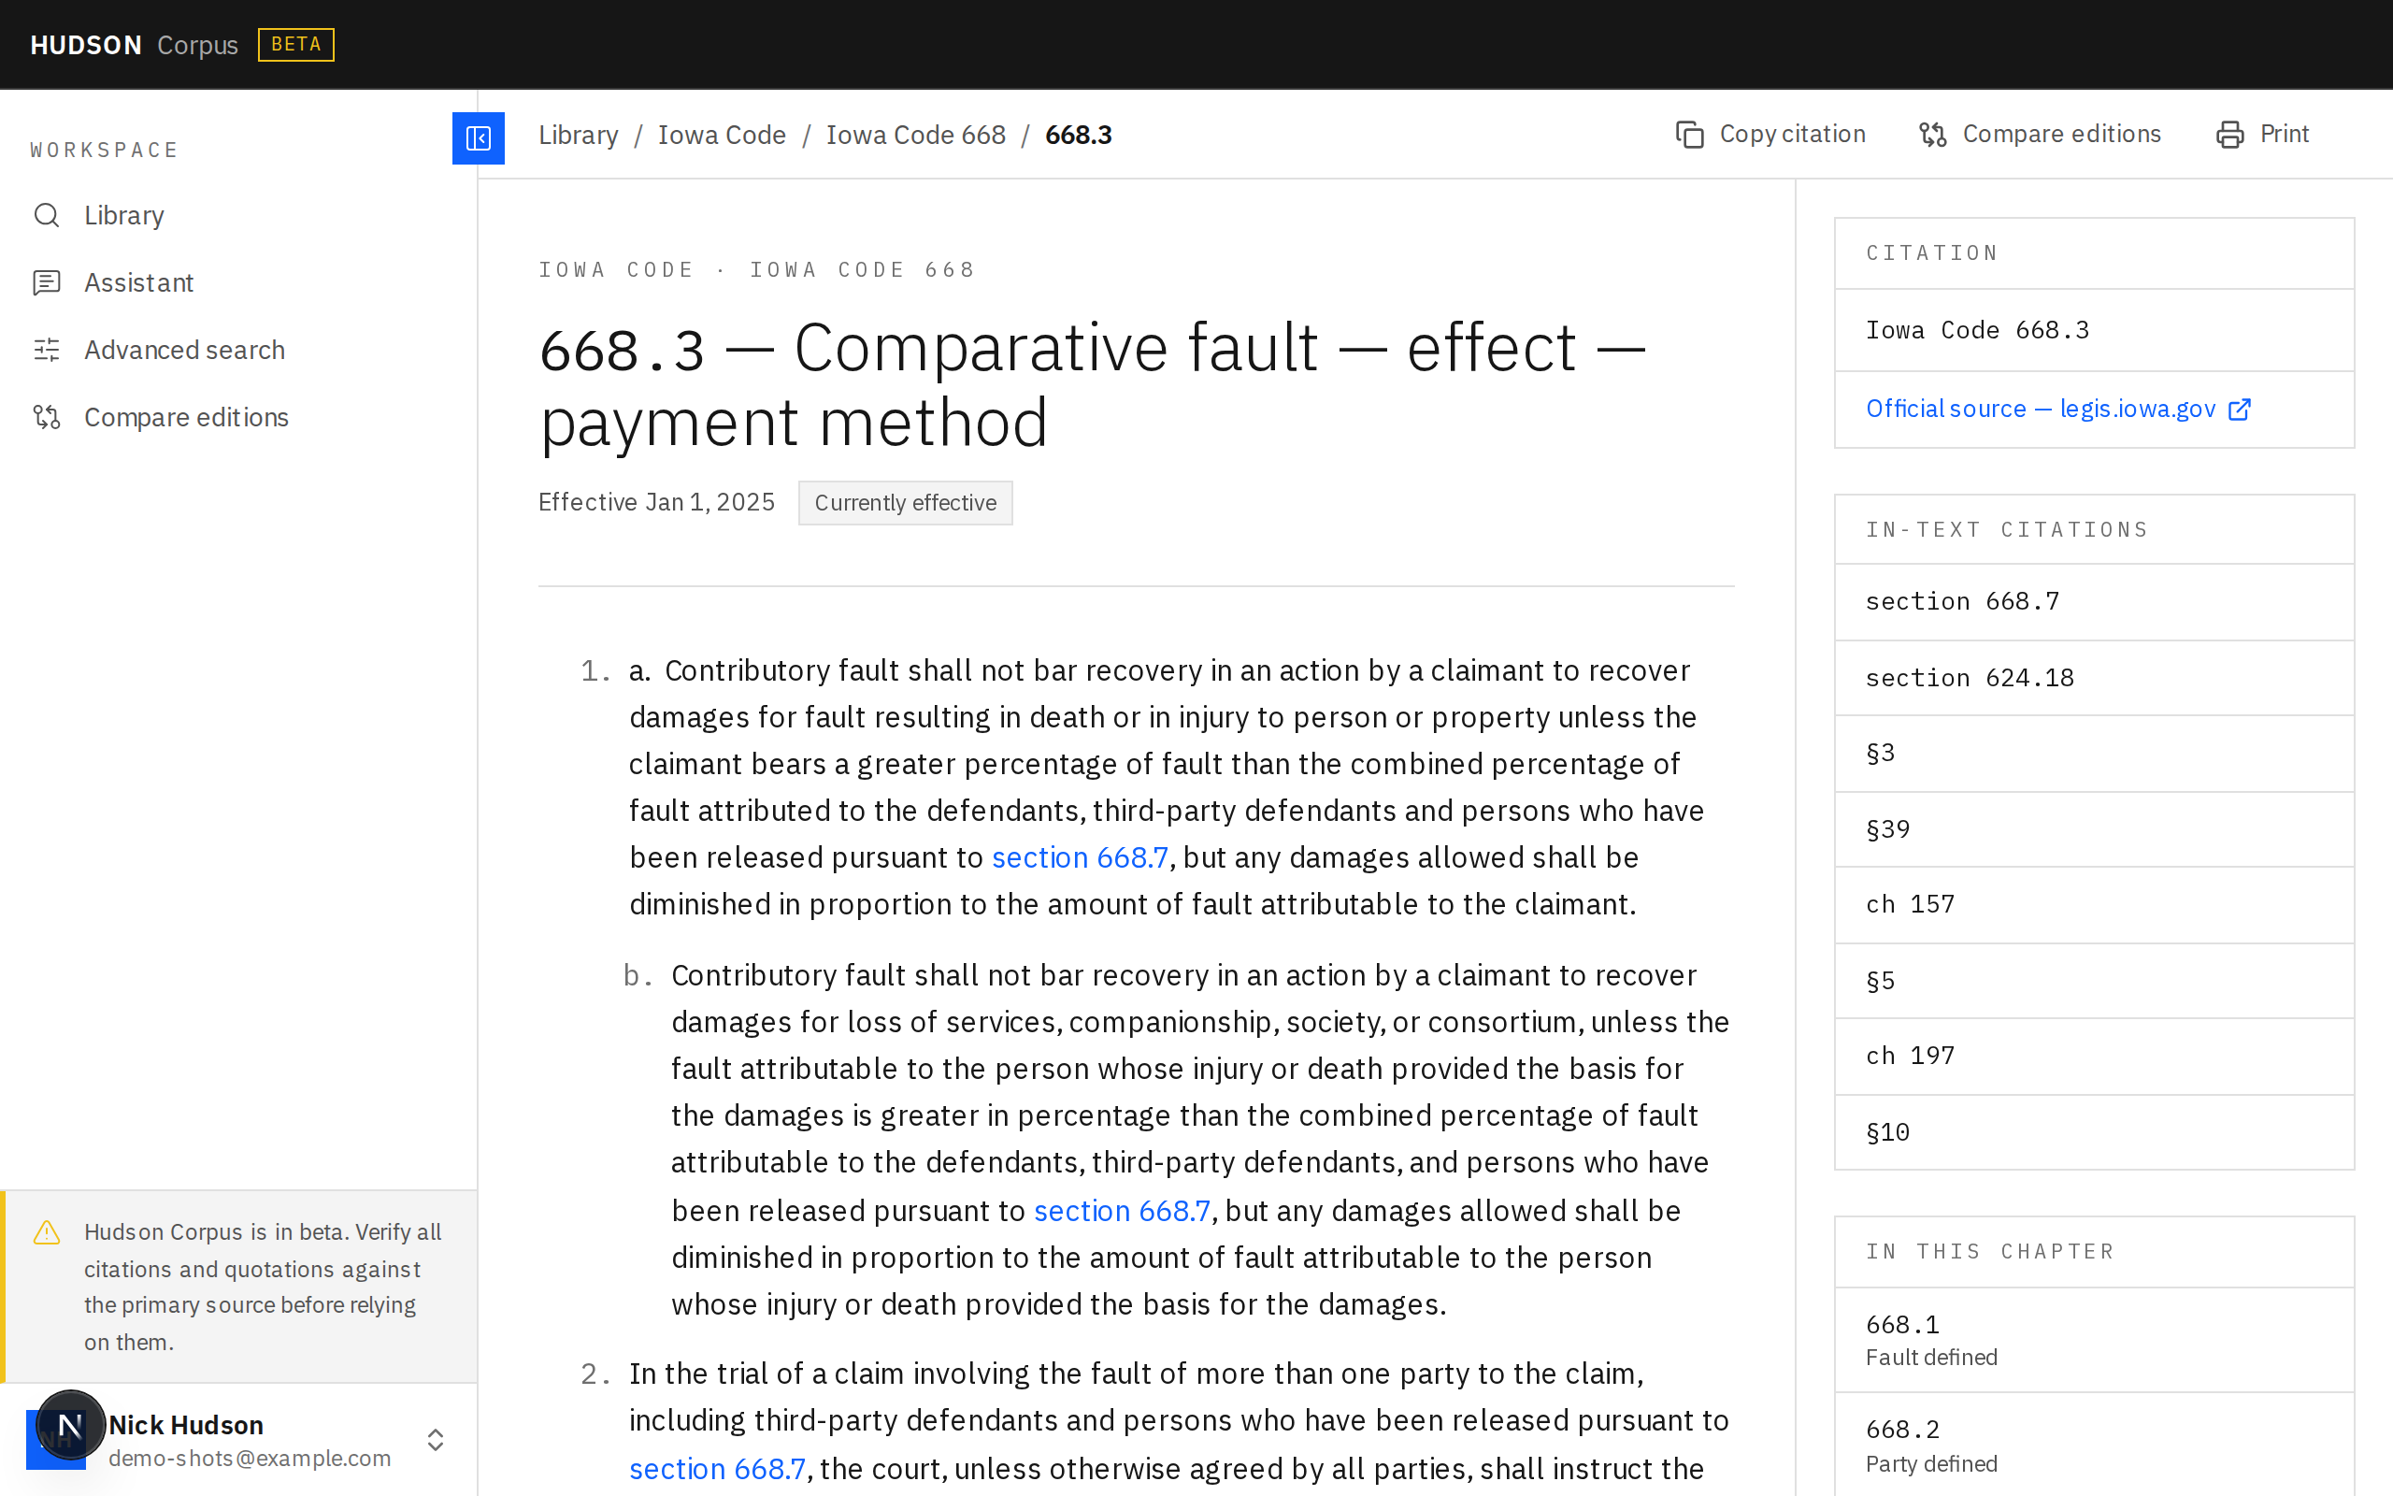Click the beta warning notice text

click(263, 1287)
